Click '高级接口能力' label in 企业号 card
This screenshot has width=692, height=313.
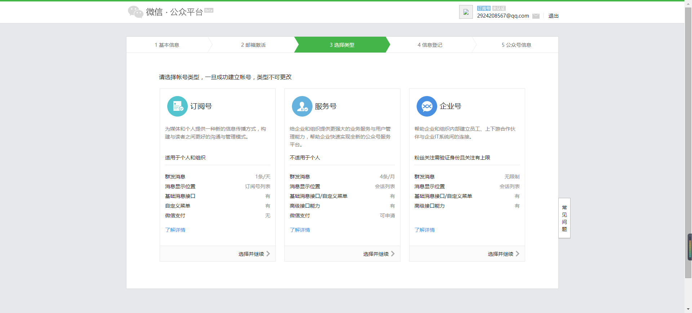tap(430, 206)
